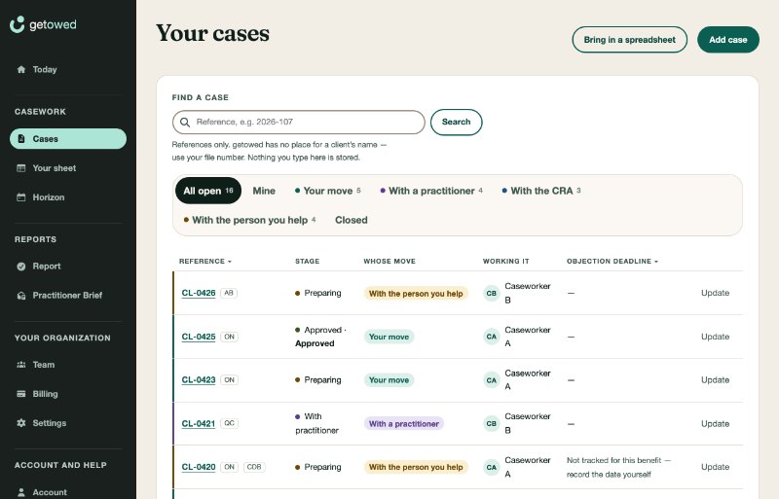Image resolution: width=779 pixels, height=499 pixels.
Task: Filter cases by With the CRA
Action: 541,191
